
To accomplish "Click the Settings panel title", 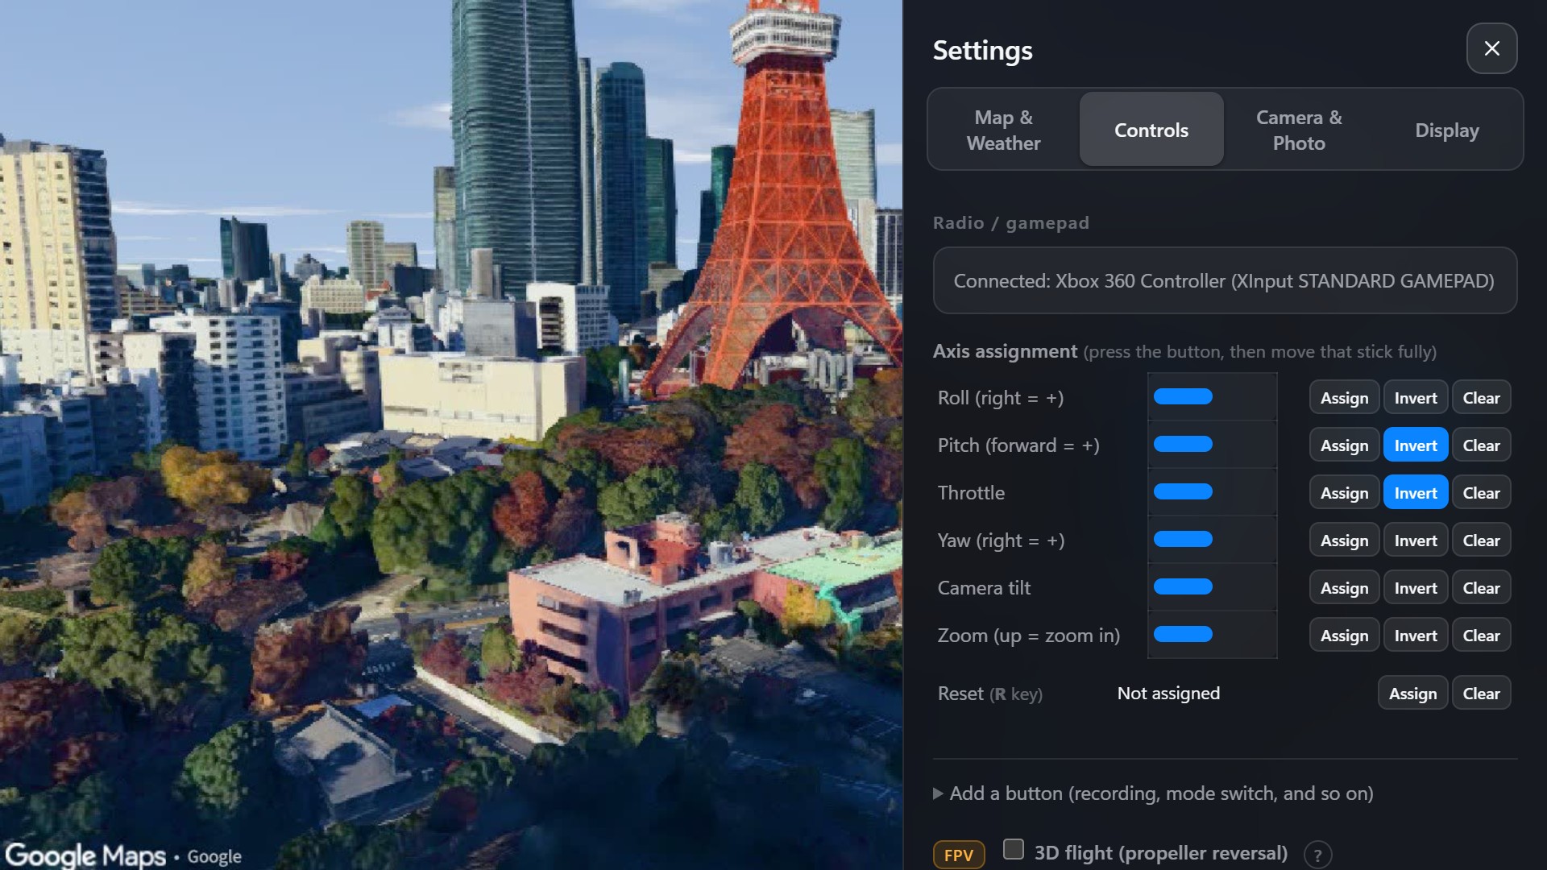I will pyautogui.click(x=982, y=50).
